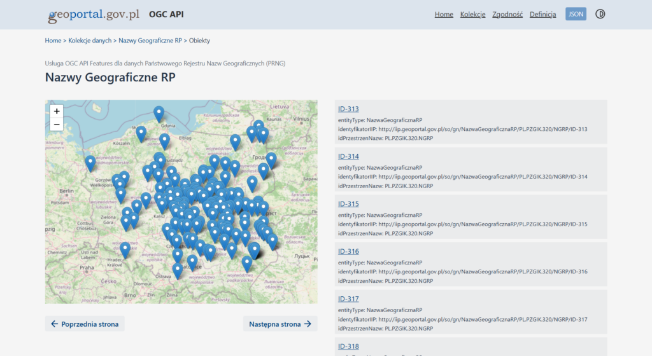Click the Obiekty breadcrumb text

pos(199,41)
